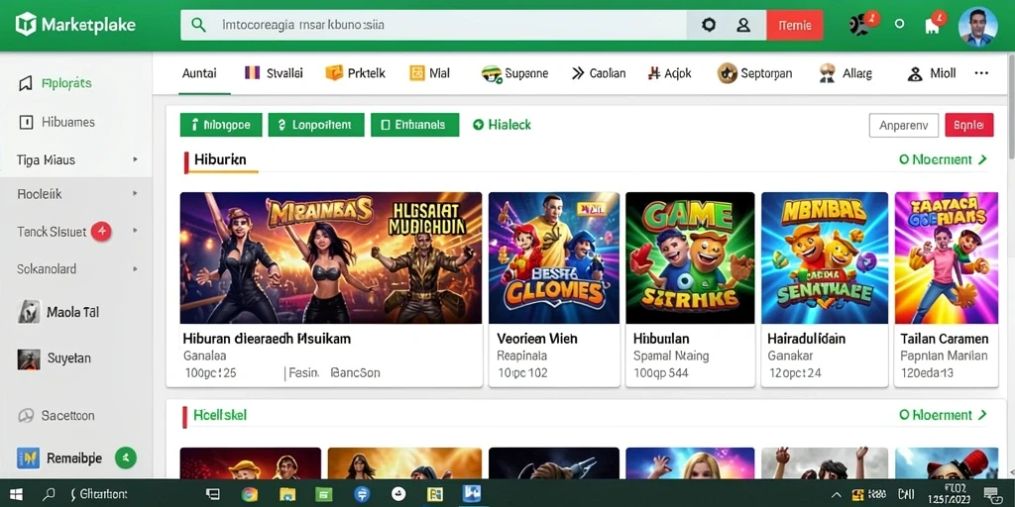Show hidden system tray icons chevron
The height and width of the screenshot is (507, 1015).
(837, 495)
